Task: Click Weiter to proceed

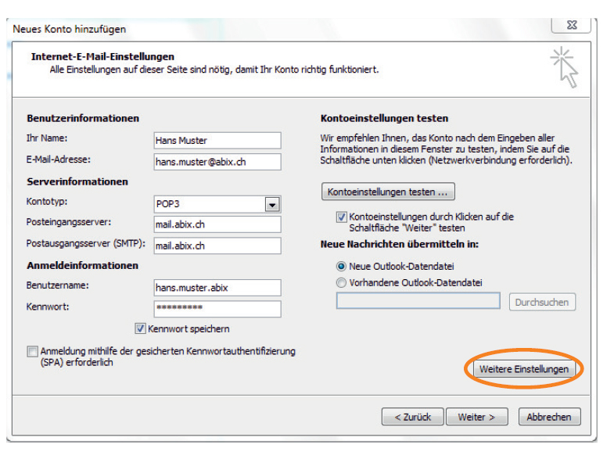Action: click(x=476, y=417)
